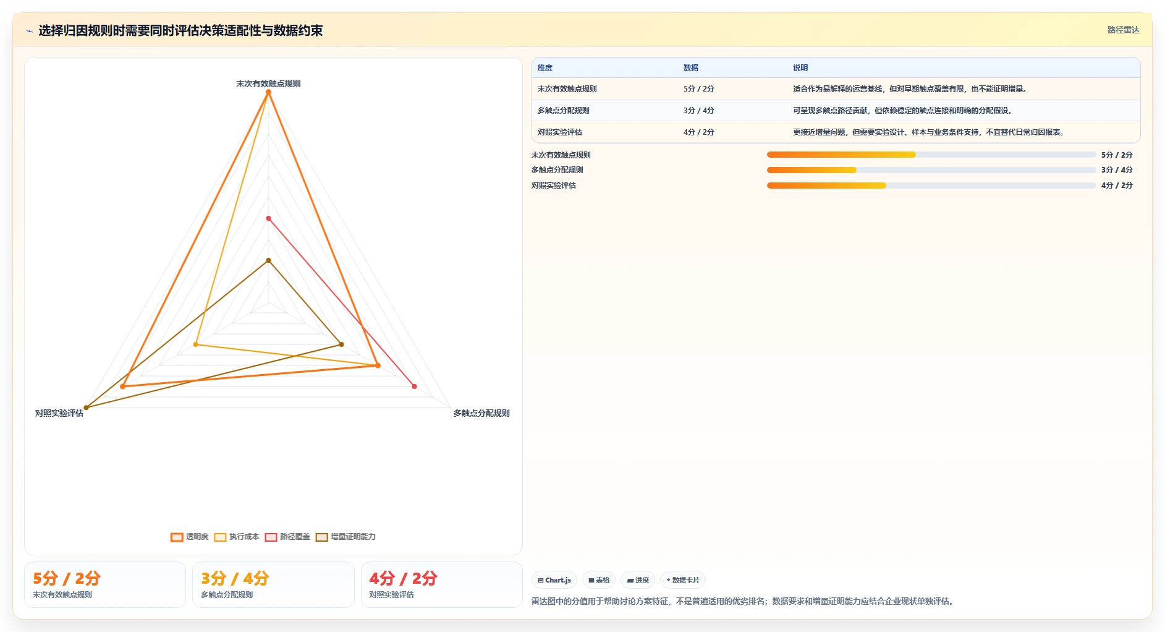Click the orange 透明度 peak data point

click(268, 92)
